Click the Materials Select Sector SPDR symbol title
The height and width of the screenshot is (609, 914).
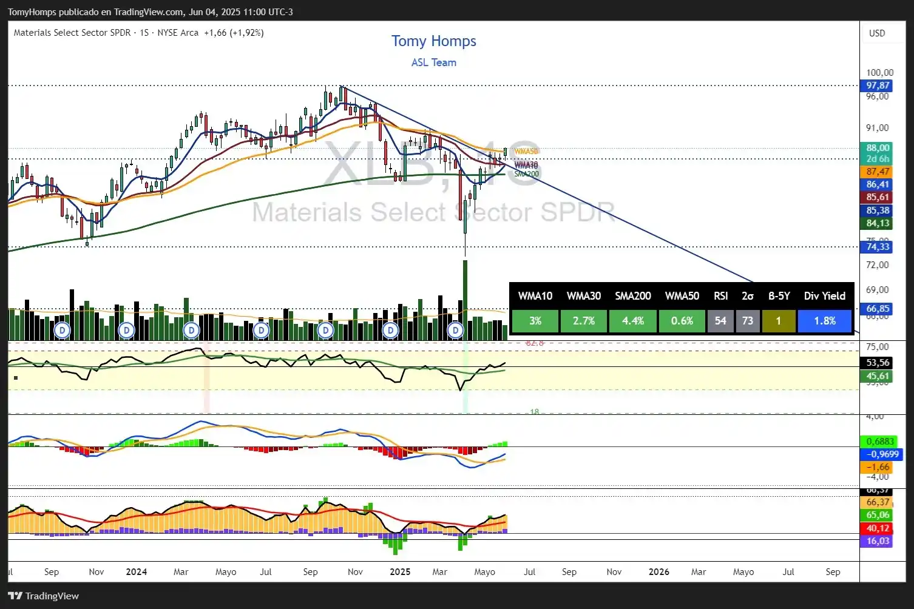click(72, 33)
